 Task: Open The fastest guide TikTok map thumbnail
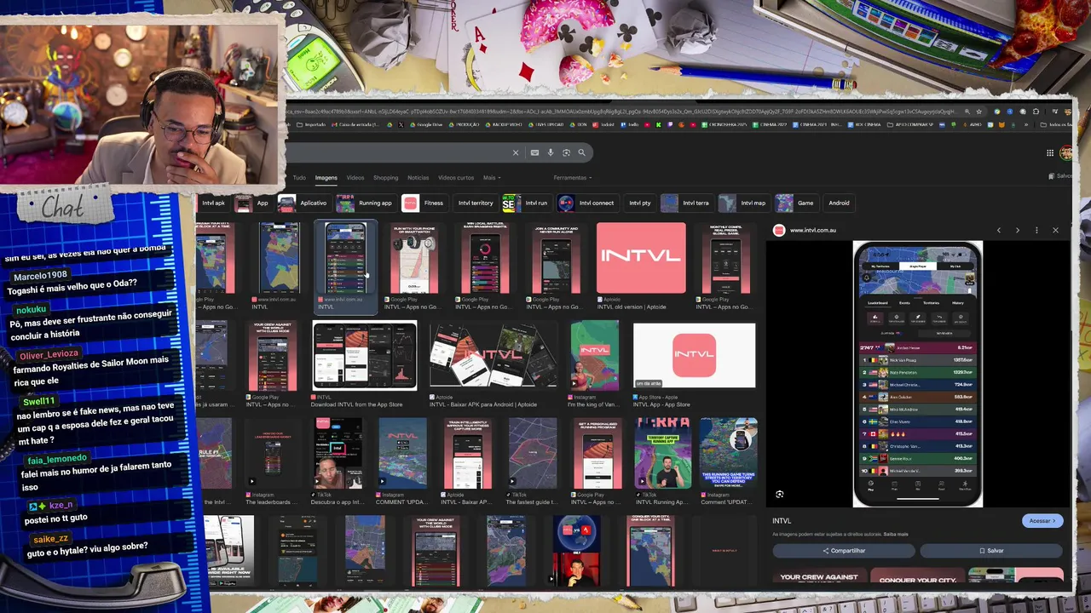[x=533, y=453]
